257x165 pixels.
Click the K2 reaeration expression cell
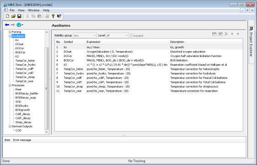coord(127,65)
